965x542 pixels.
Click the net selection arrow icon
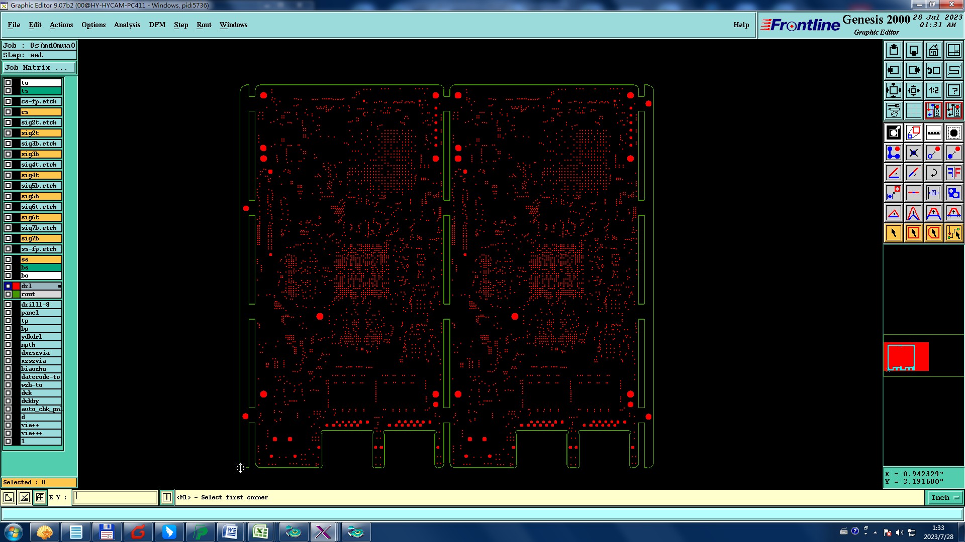coord(953,233)
